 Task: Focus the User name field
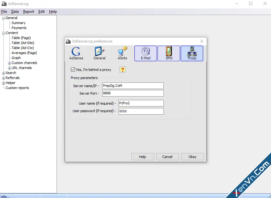pyautogui.click(x=141, y=103)
